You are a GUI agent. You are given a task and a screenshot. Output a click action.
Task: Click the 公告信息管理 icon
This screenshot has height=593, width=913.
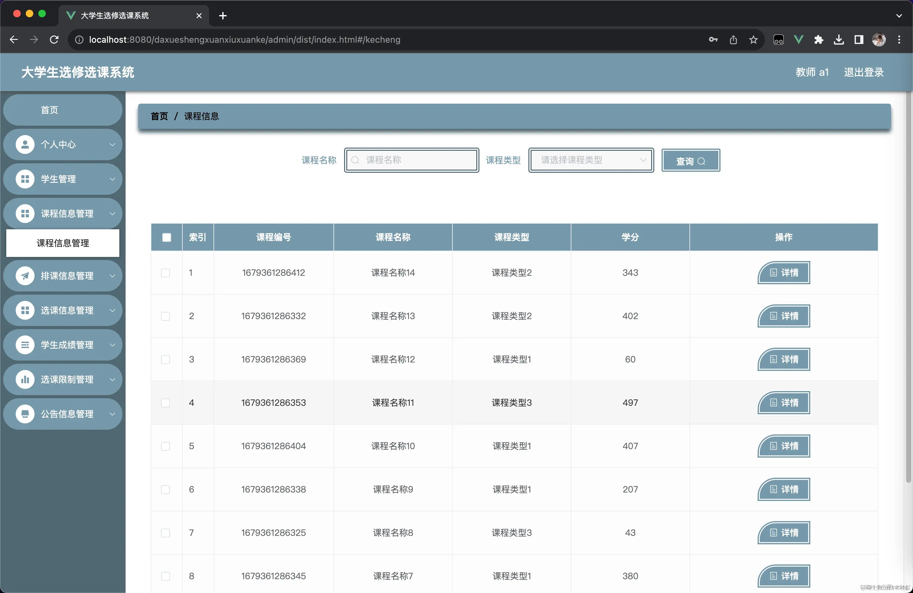click(25, 414)
